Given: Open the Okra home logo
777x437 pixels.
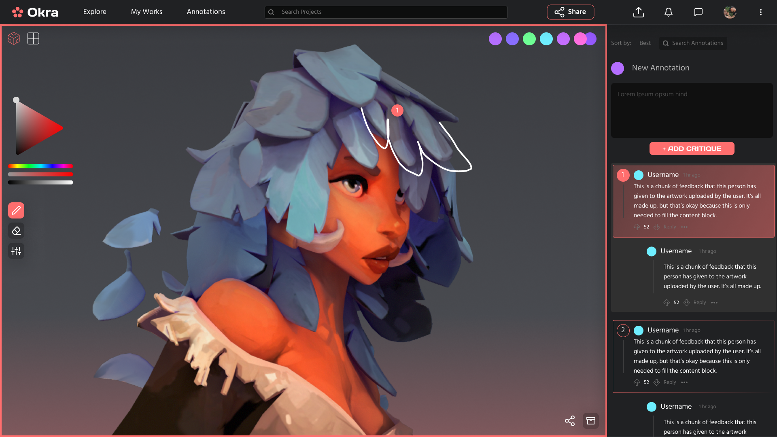Looking at the screenshot, I should [35, 12].
